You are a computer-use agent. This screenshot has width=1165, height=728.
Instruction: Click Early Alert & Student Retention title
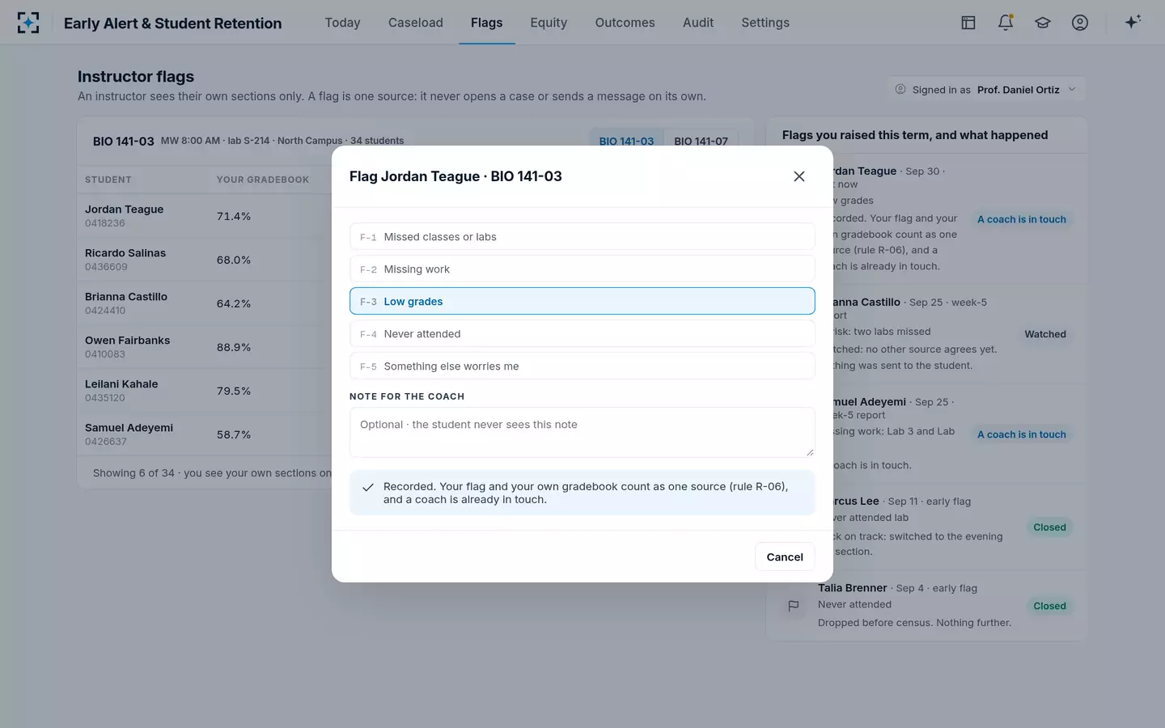pos(173,23)
